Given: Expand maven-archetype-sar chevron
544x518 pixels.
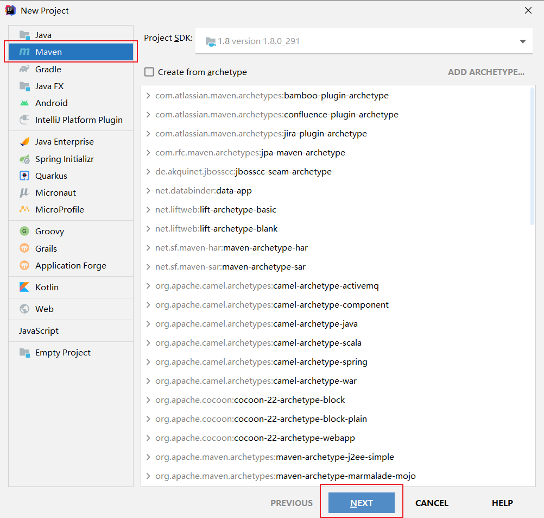Looking at the screenshot, I should tap(148, 267).
